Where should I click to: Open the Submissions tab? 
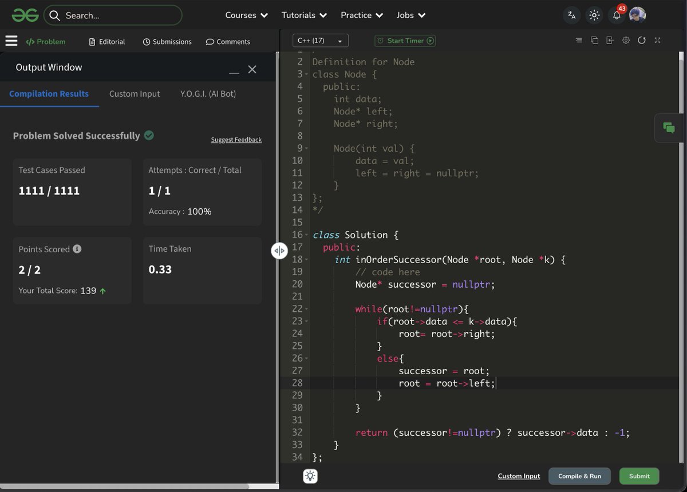[167, 41]
